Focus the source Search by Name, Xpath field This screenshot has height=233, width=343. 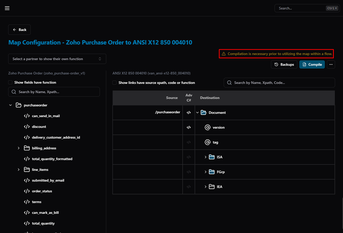click(x=54, y=92)
